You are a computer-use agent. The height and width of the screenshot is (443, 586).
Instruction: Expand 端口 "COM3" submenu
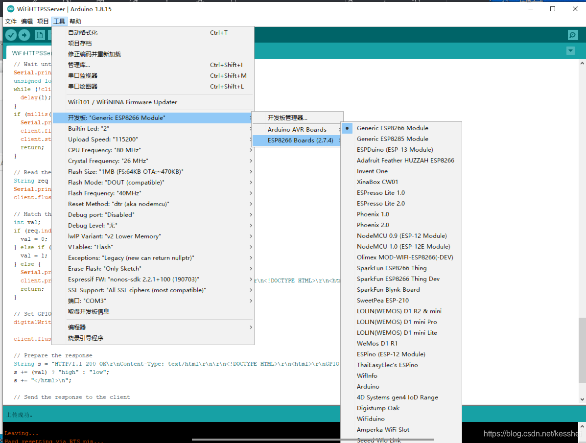click(x=153, y=301)
